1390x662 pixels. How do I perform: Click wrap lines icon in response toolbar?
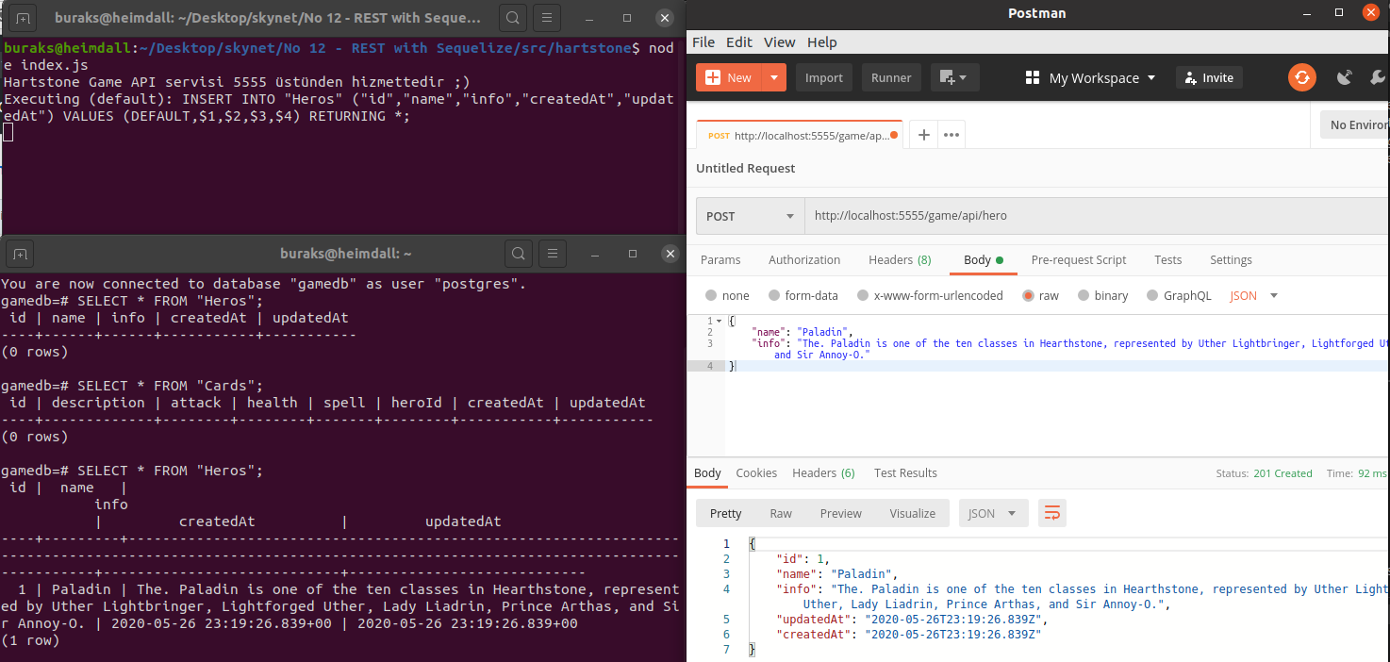point(1052,513)
